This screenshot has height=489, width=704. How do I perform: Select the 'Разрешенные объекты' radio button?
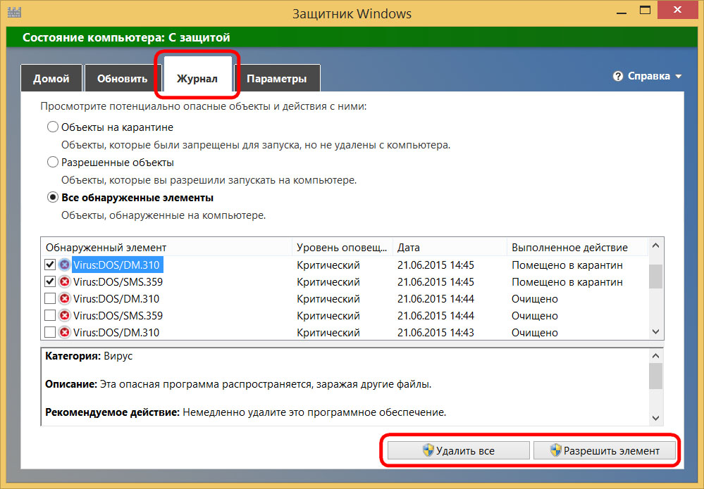(x=53, y=162)
